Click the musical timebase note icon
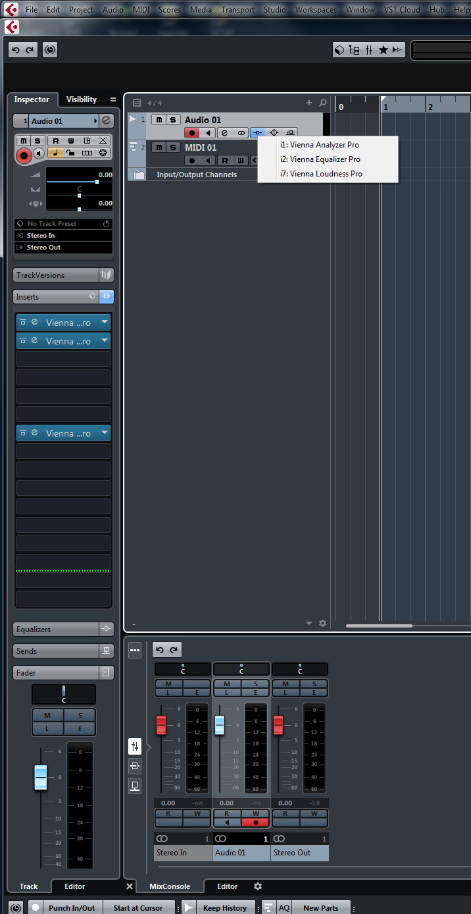 pyautogui.click(x=55, y=153)
